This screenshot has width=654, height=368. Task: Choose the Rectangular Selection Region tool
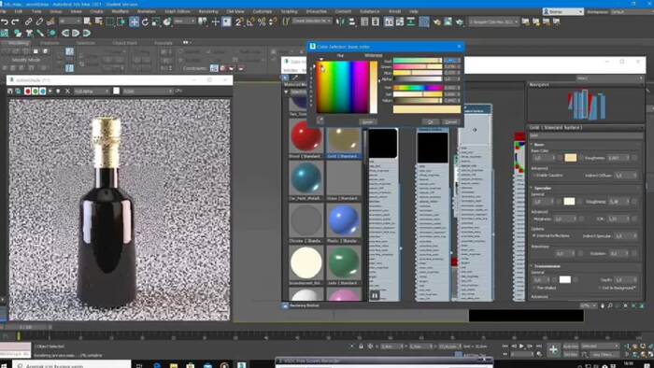click(110, 21)
